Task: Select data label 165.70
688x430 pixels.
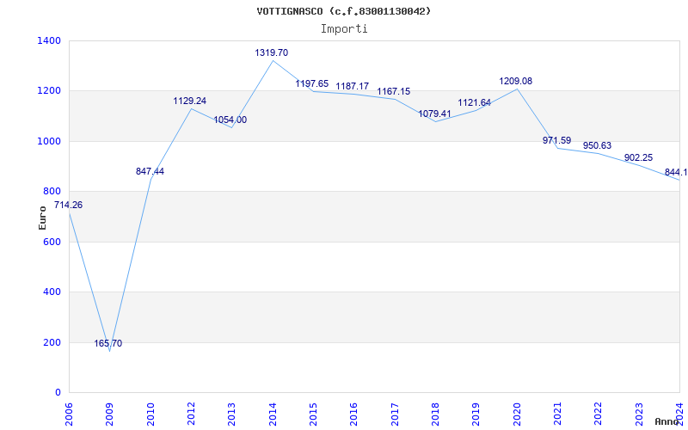Action: tap(108, 343)
